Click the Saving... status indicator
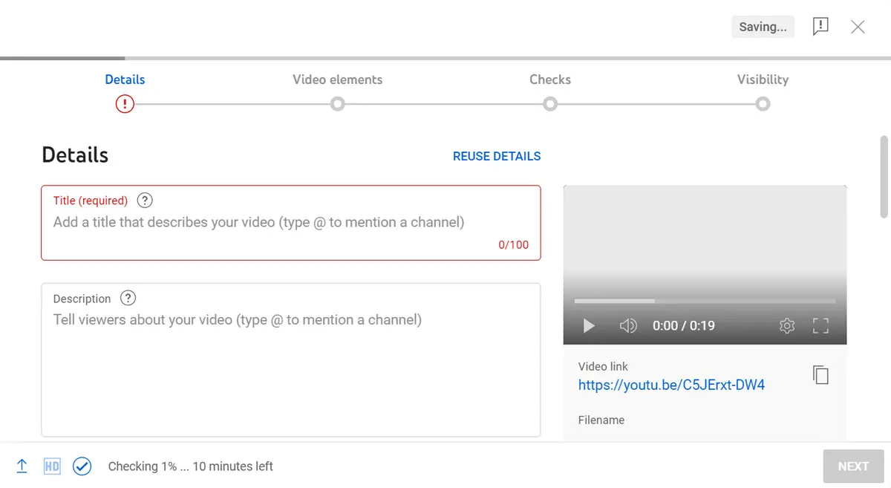 [763, 27]
